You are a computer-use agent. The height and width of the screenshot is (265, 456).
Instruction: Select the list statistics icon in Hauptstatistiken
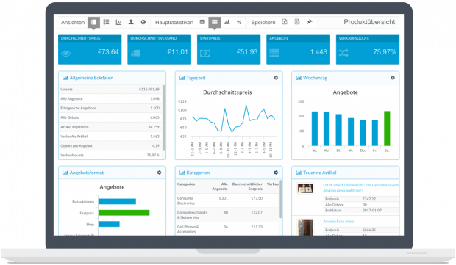point(215,22)
